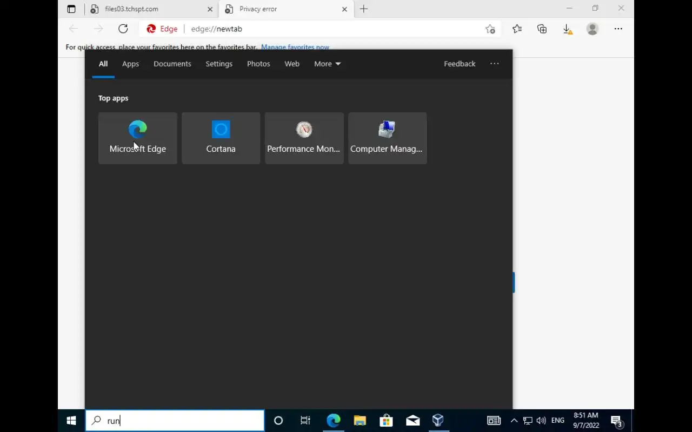Expand the More filters dropdown

coord(327,64)
